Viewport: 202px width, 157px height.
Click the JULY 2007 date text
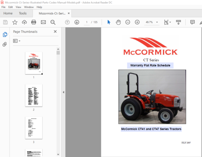click(186, 143)
